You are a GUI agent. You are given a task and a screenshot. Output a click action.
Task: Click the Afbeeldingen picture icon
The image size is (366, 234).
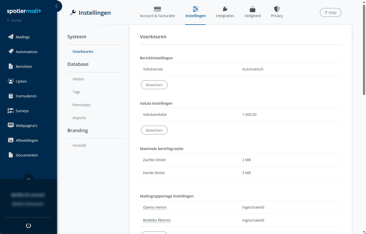(x=11, y=140)
